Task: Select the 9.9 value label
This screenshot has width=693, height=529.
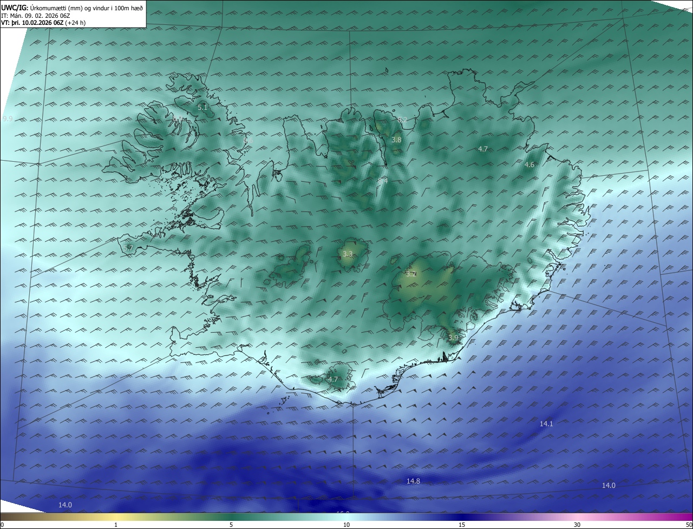Action: click(x=8, y=118)
